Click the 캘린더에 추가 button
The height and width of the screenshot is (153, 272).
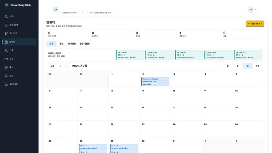(x=255, y=24)
